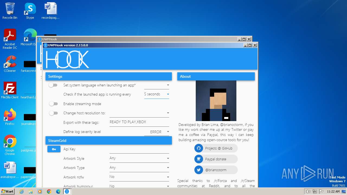Click the UWPHook version 2.13.0.0 title bar icon
The width and height of the screenshot is (347, 195).
tap(46, 45)
